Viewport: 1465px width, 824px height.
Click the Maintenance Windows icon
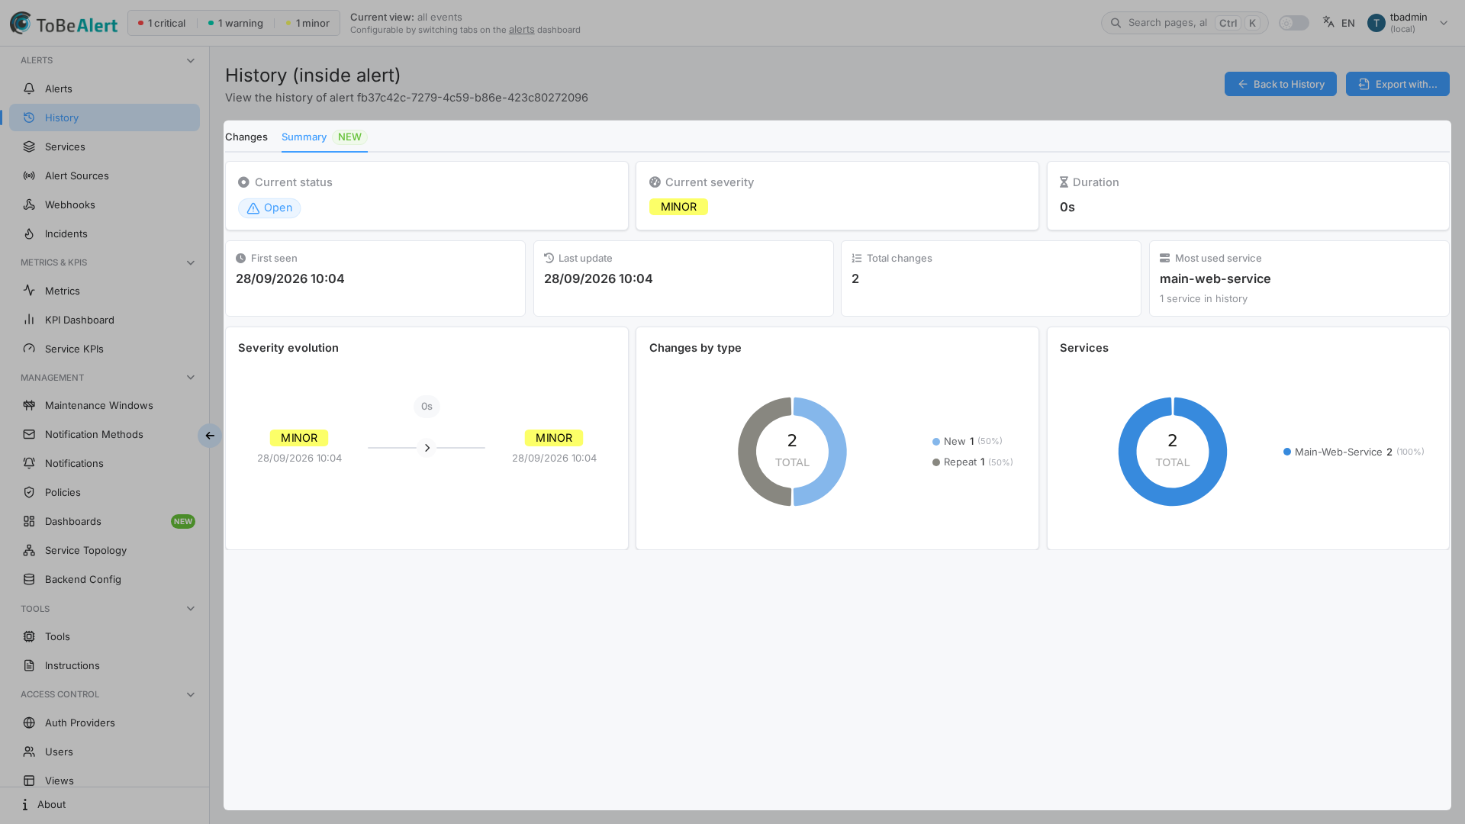[x=29, y=405]
